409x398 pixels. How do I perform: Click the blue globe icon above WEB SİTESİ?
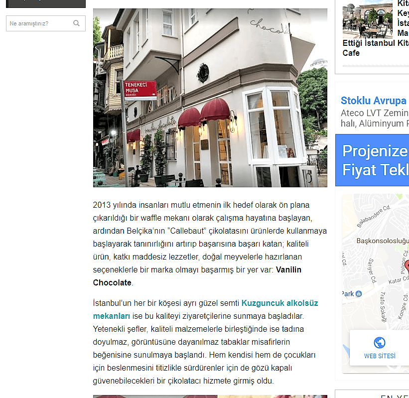[x=379, y=342]
